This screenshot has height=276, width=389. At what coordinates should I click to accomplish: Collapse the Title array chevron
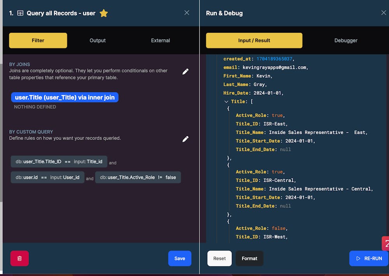click(226, 101)
